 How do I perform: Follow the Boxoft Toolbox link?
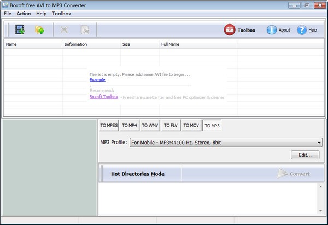[x=104, y=97]
